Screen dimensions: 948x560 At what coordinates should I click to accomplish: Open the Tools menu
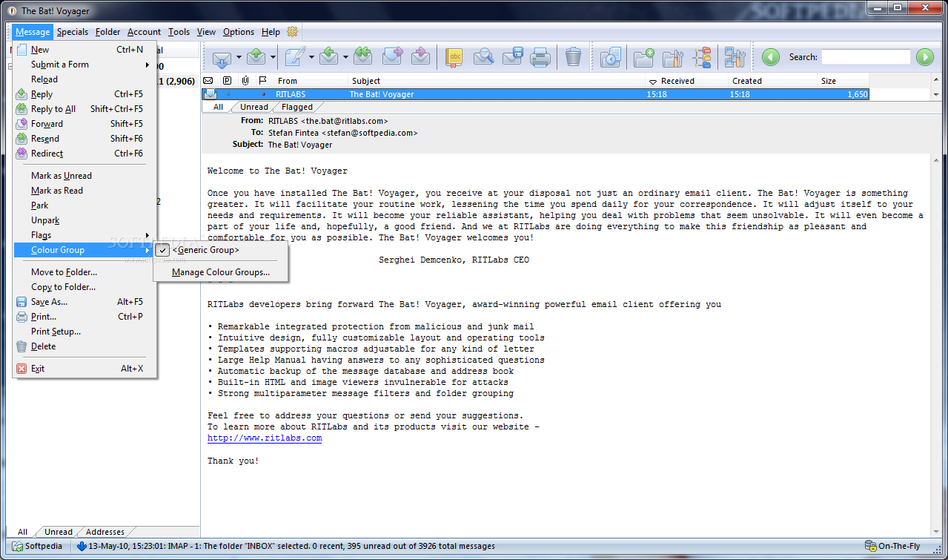coord(179,32)
